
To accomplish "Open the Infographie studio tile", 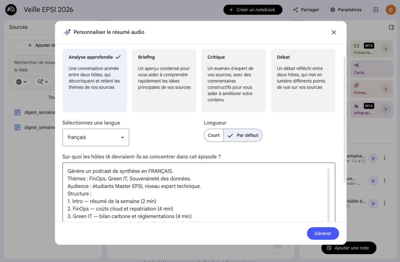I will (371, 109).
